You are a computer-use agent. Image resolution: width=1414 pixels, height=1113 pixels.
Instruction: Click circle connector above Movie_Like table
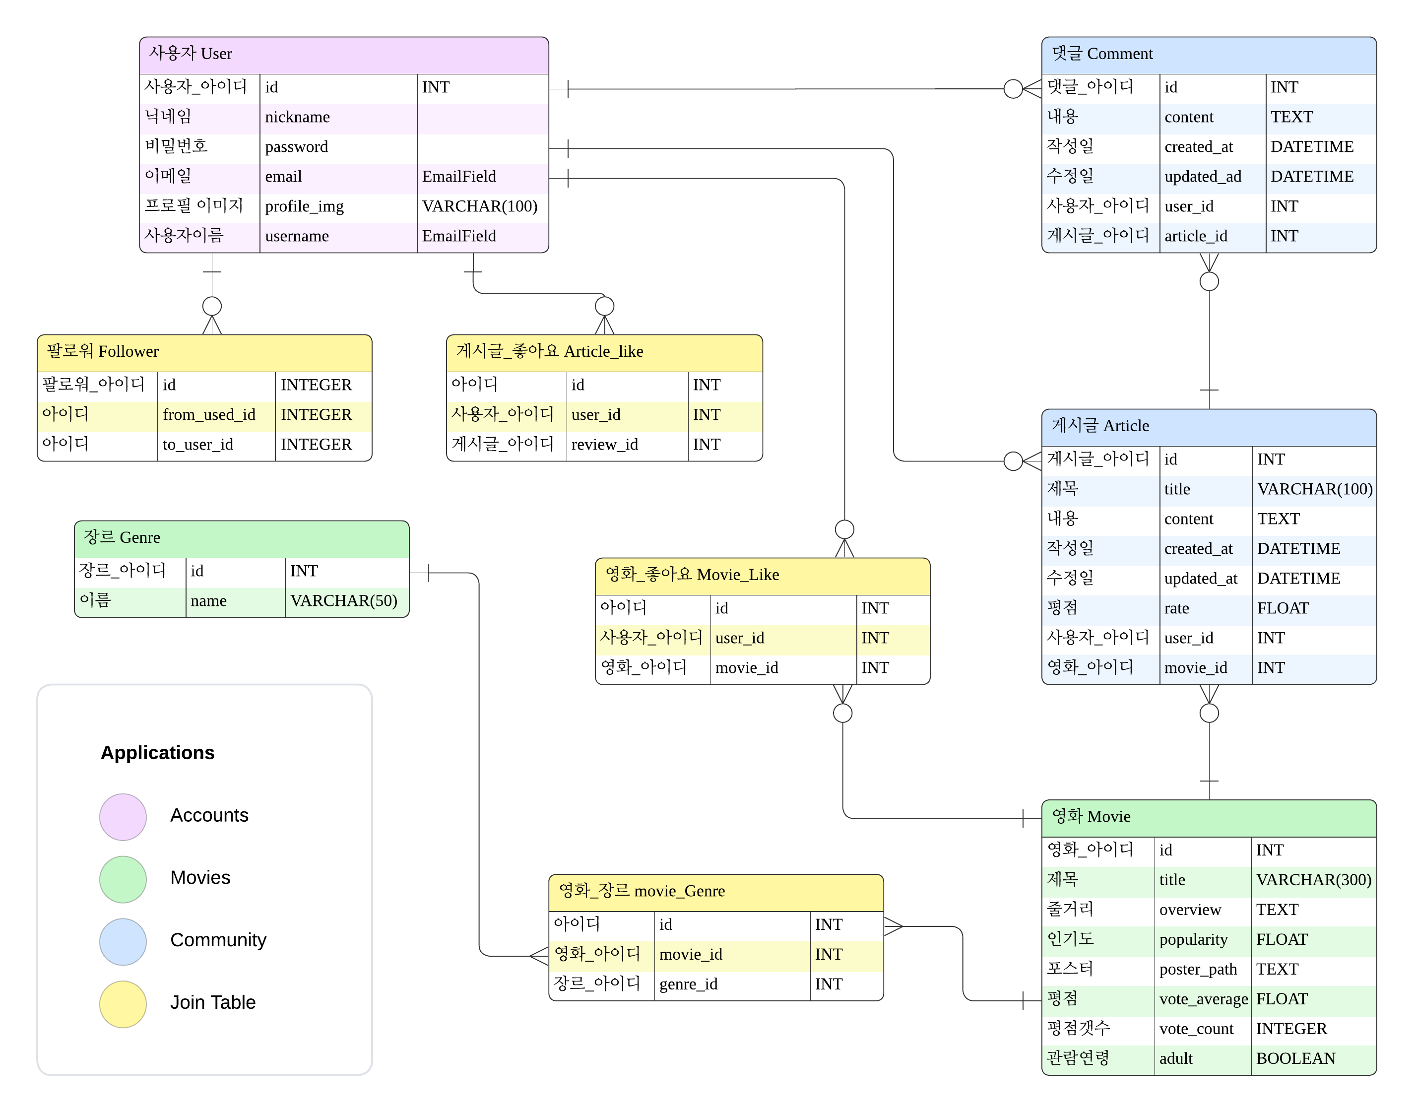844,529
